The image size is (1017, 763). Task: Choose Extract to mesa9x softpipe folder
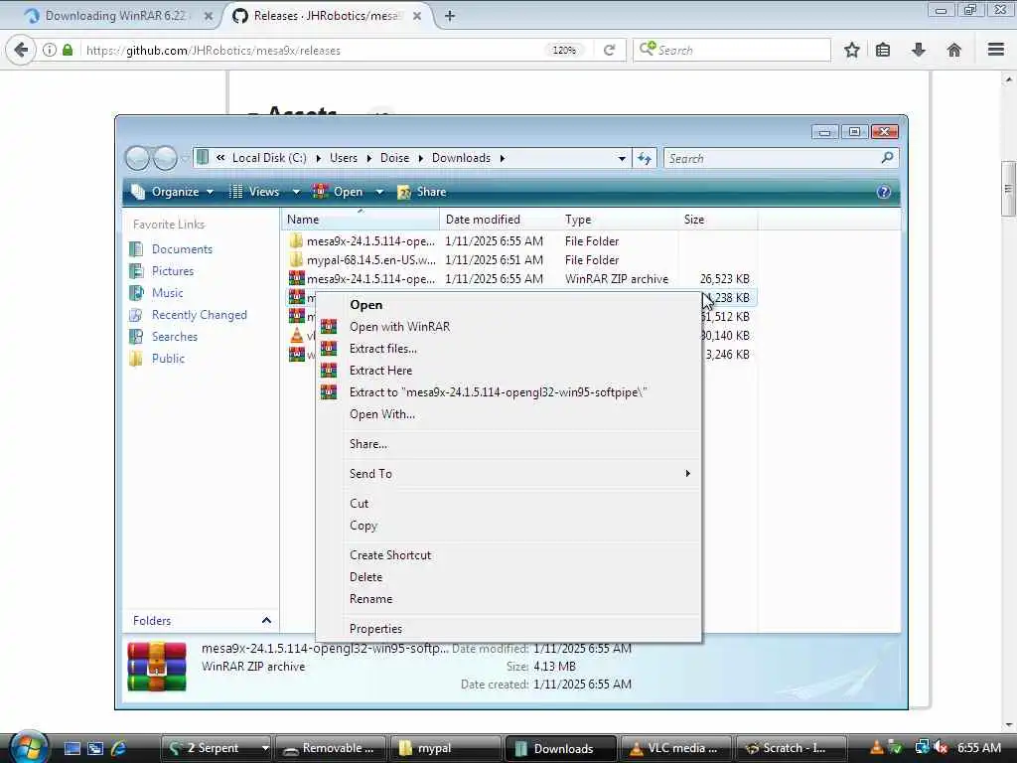tap(499, 392)
